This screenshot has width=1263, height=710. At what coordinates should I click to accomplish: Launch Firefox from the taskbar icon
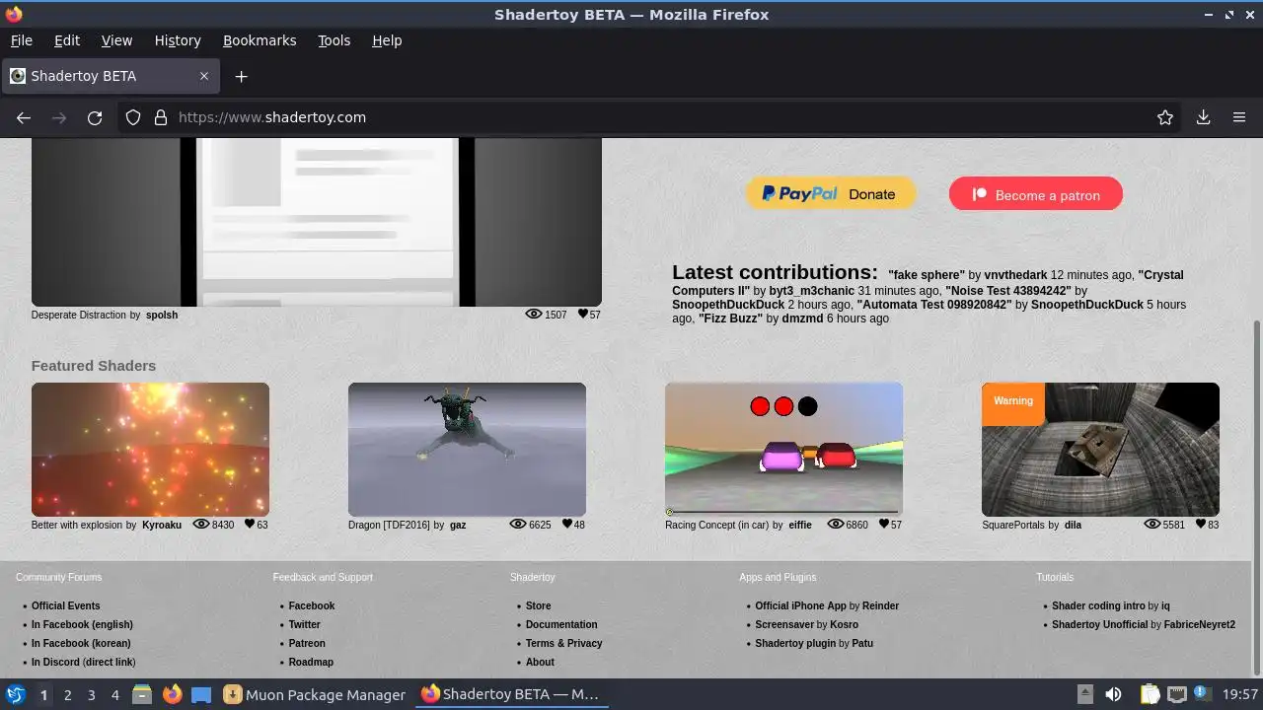[173, 694]
